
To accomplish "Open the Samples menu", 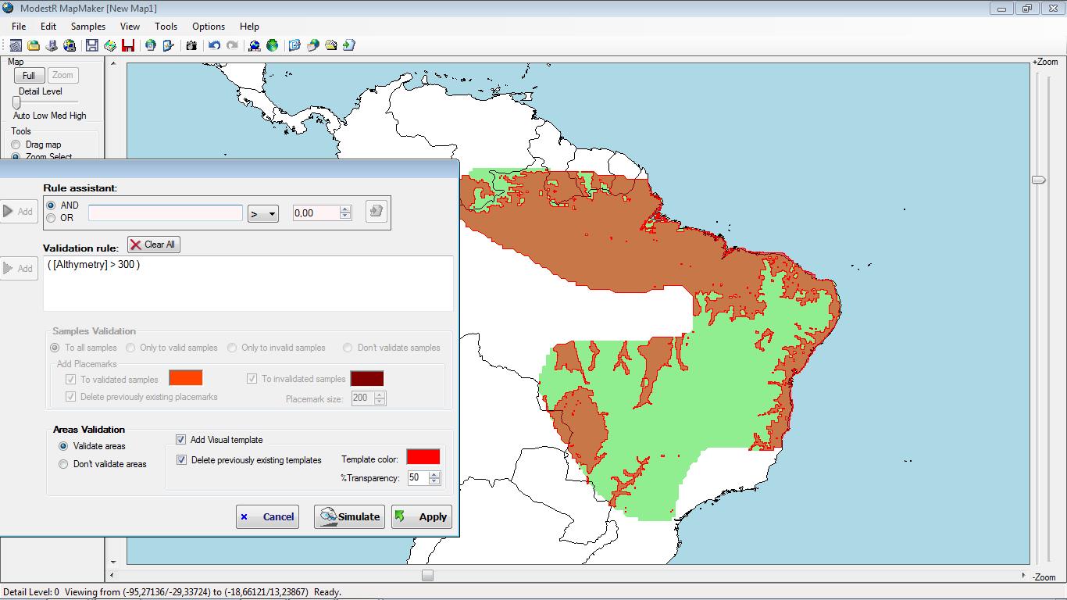I will [x=88, y=26].
